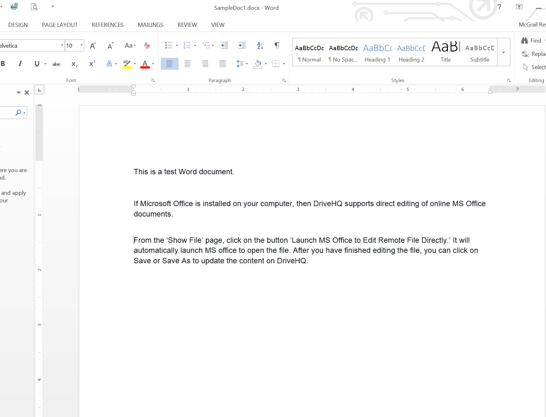This screenshot has height=417, width=546.
Task: Apply the Heading 1 style
Action: (x=377, y=52)
